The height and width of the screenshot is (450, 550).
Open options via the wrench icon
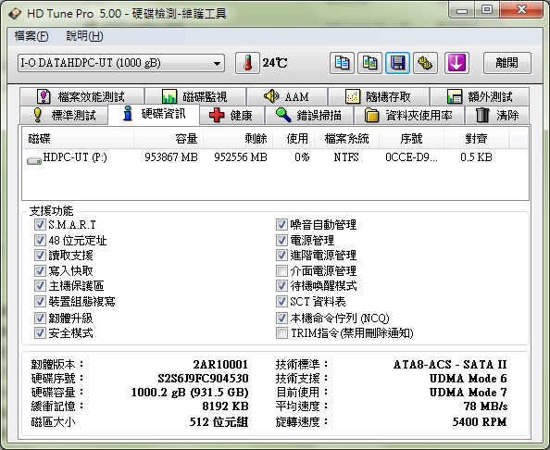[425, 63]
